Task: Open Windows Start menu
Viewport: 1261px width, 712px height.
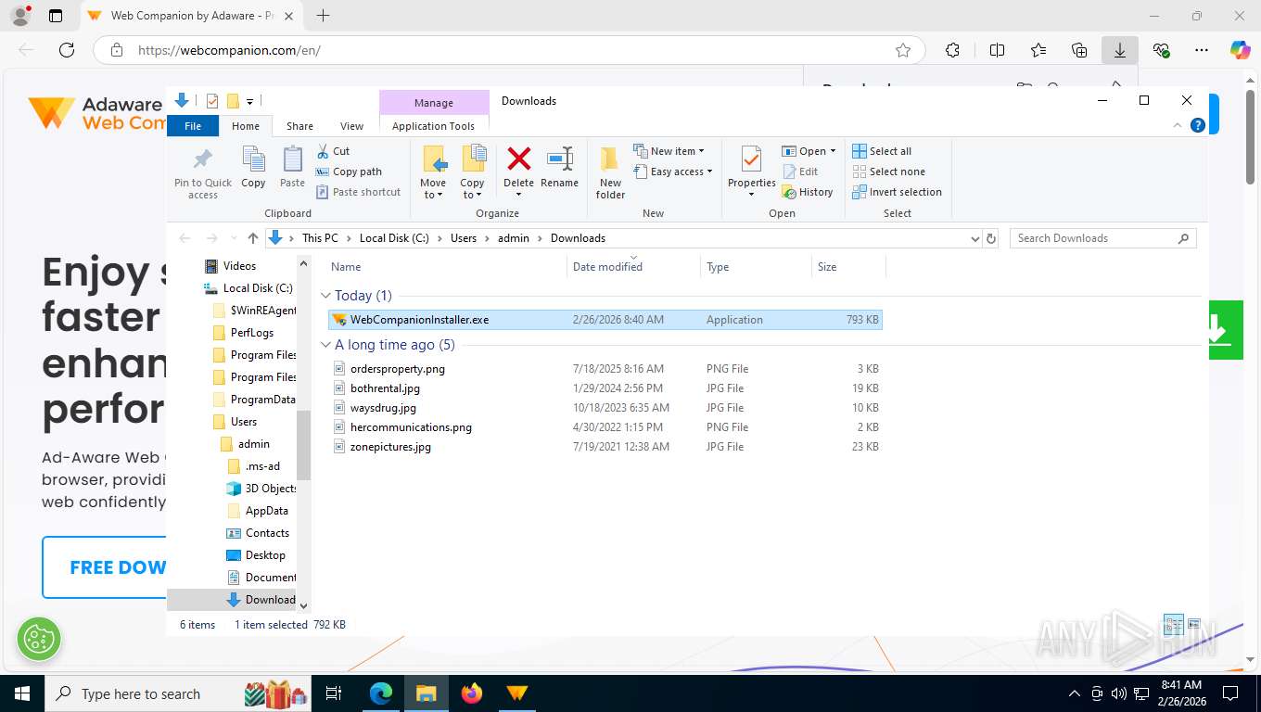Action: (x=22, y=693)
